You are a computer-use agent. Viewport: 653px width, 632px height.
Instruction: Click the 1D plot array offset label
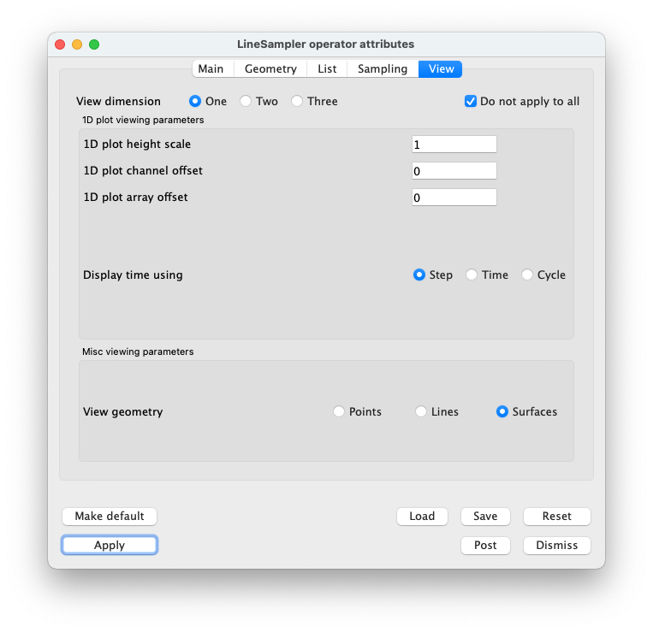(135, 198)
